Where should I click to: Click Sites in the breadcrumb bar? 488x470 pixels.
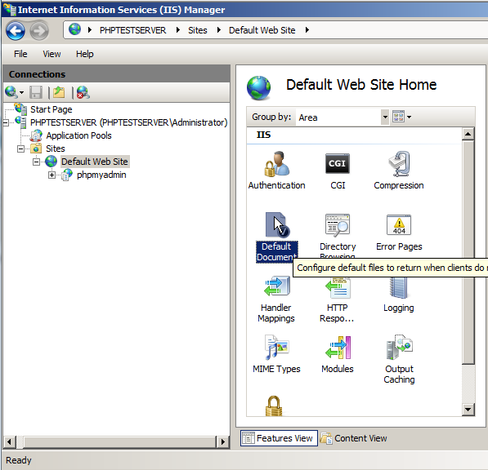click(x=197, y=30)
